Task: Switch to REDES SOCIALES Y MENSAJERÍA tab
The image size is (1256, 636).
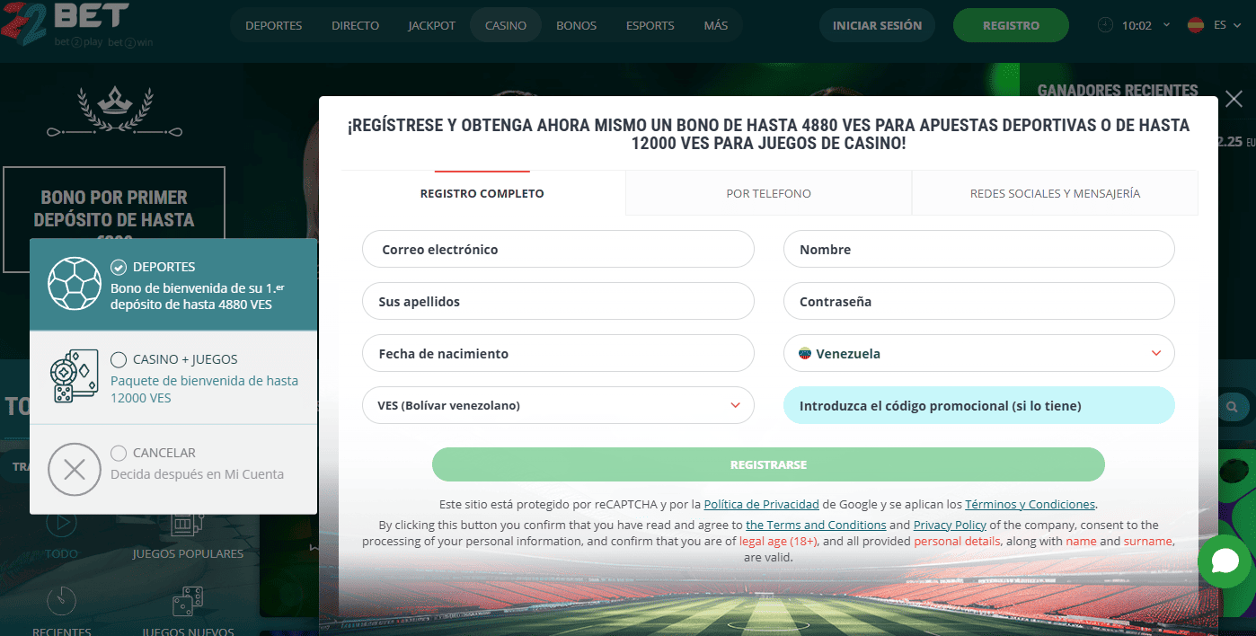Action: click(1055, 193)
